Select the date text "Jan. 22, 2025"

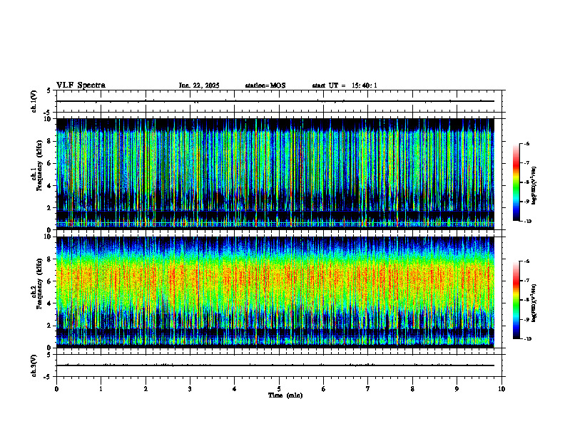199,85
